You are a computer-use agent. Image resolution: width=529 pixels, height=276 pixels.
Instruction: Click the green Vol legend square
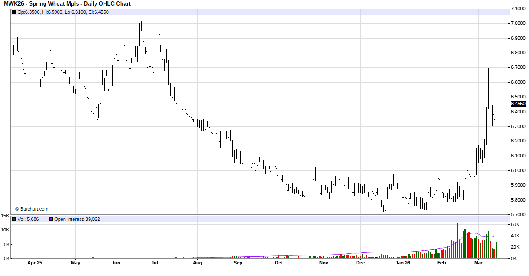click(x=14, y=219)
